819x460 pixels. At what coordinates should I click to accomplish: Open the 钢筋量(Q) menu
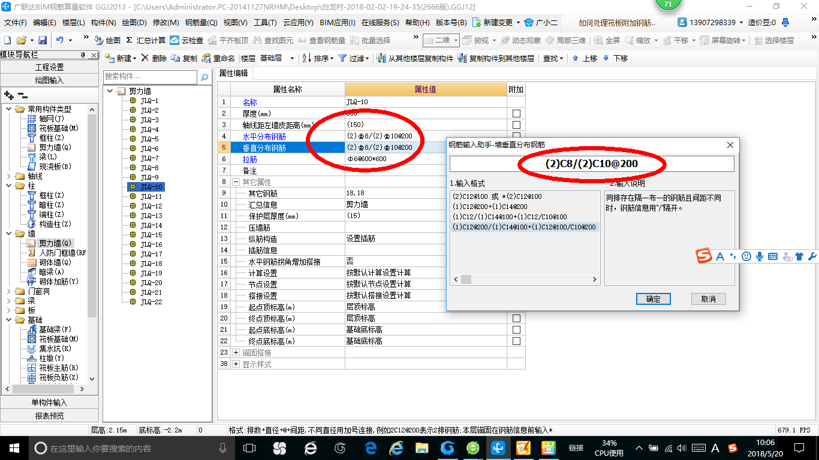(x=201, y=23)
